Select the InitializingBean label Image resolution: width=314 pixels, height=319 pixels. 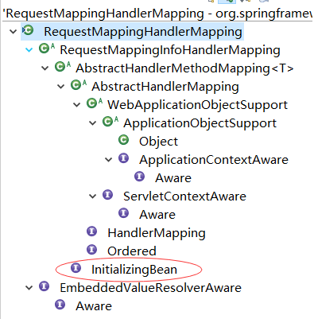point(134,270)
